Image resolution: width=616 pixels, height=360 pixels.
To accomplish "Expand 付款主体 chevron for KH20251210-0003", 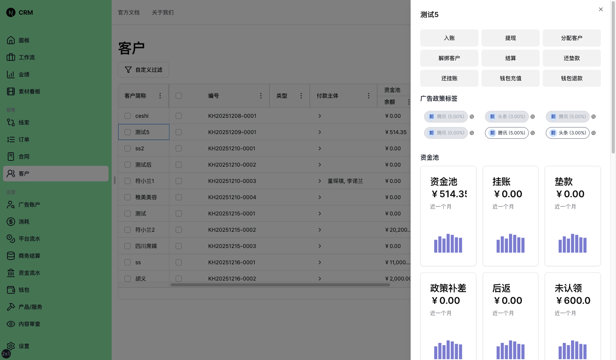I will (319, 181).
